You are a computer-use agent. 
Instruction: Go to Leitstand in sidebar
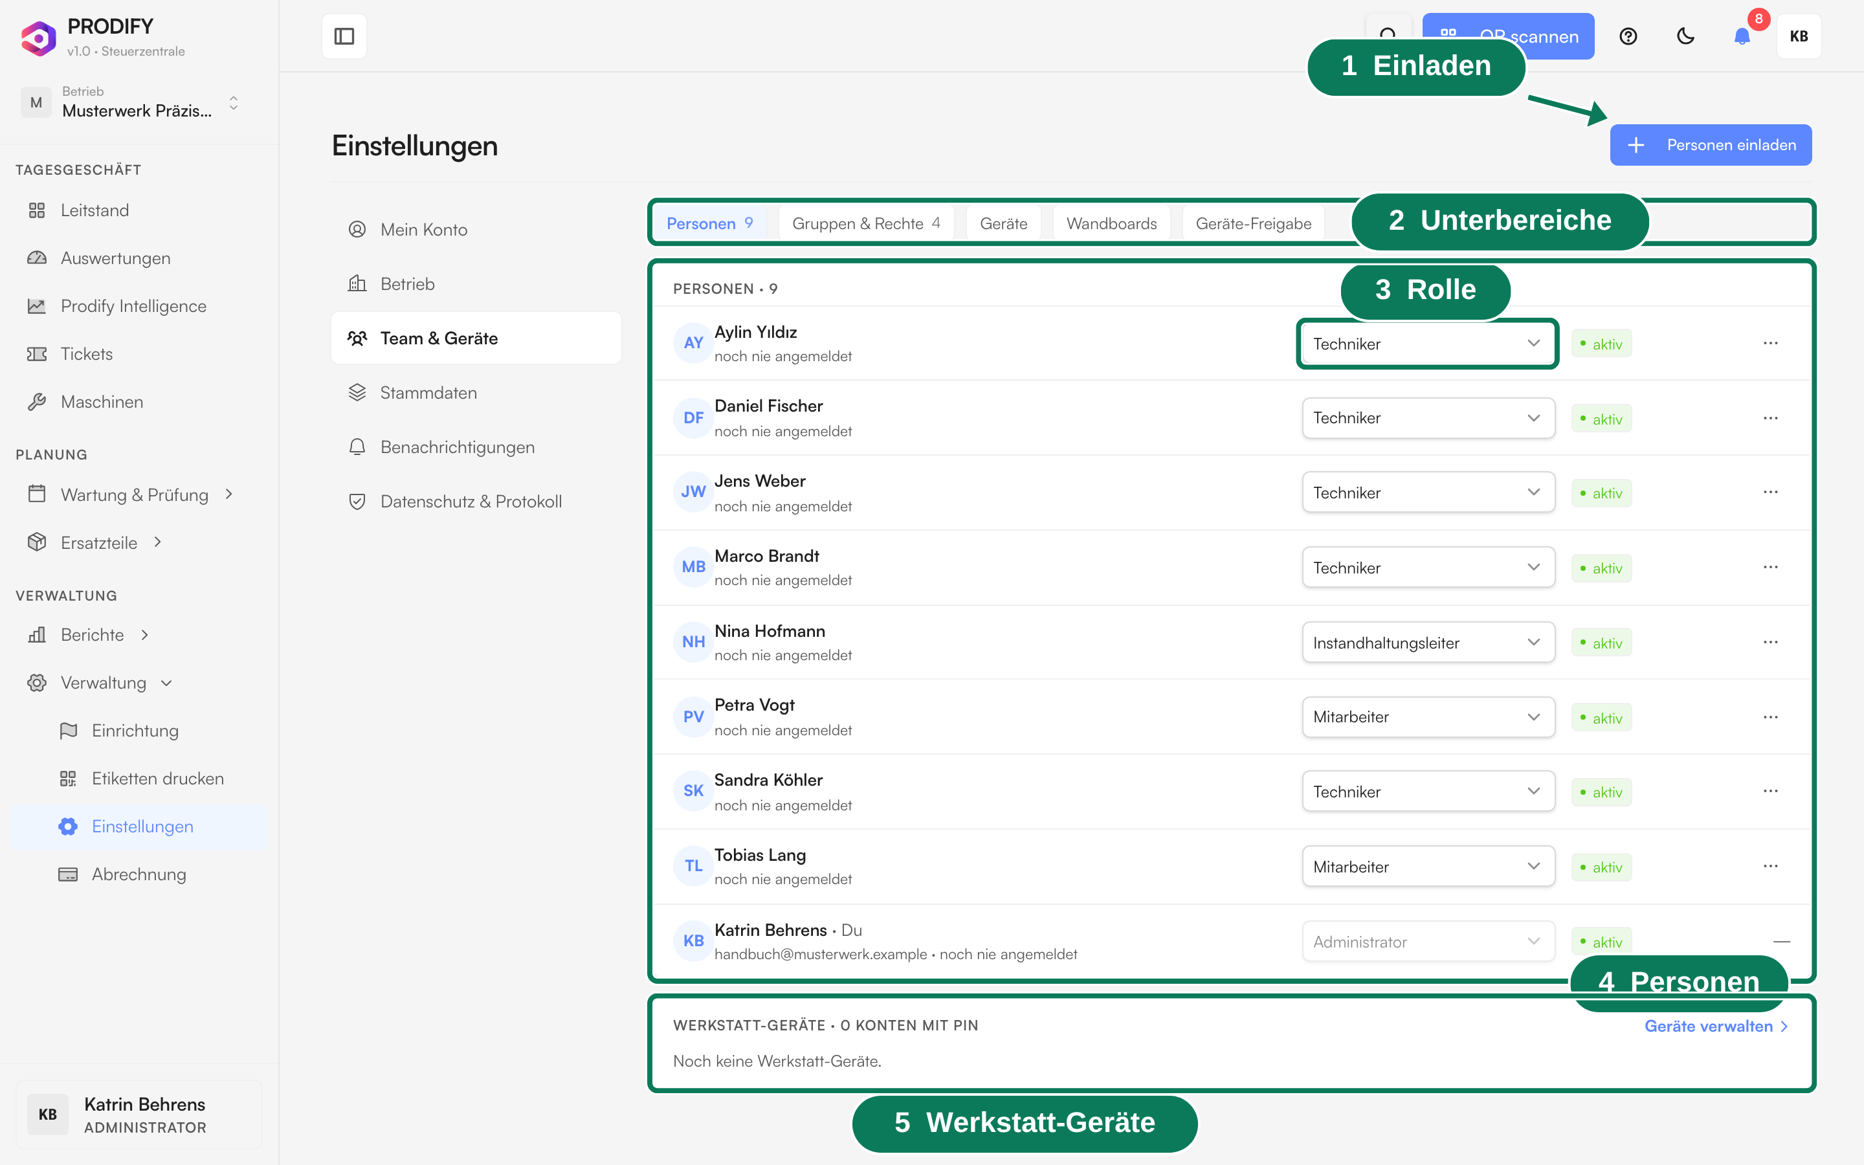(139, 210)
